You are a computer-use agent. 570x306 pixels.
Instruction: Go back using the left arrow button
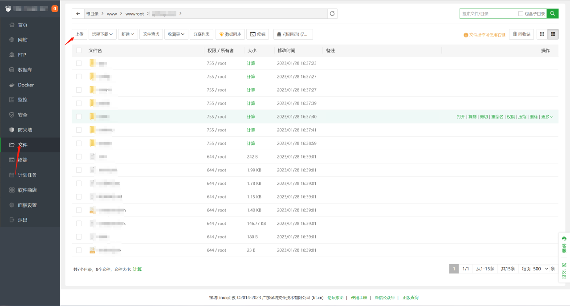coord(78,14)
